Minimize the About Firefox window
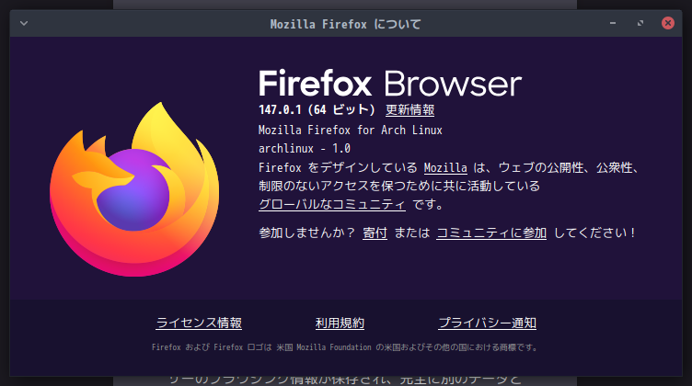Screen dimensions: 692x386 (613, 23)
